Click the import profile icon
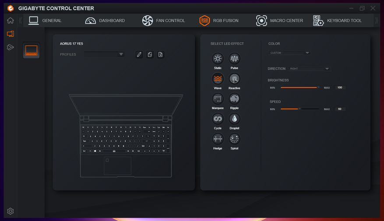The width and height of the screenshot is (384, 221). pyautogui.click(x=161, y=54)
